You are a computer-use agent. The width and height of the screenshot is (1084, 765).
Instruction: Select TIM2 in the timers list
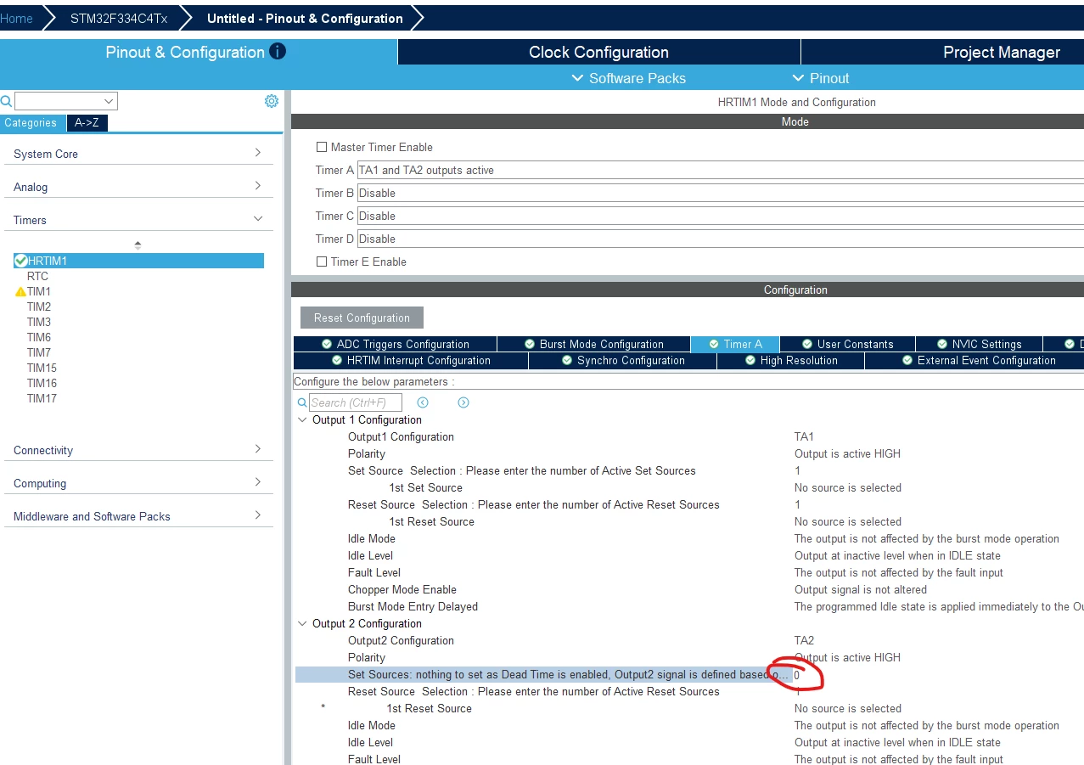pos(39,307)
